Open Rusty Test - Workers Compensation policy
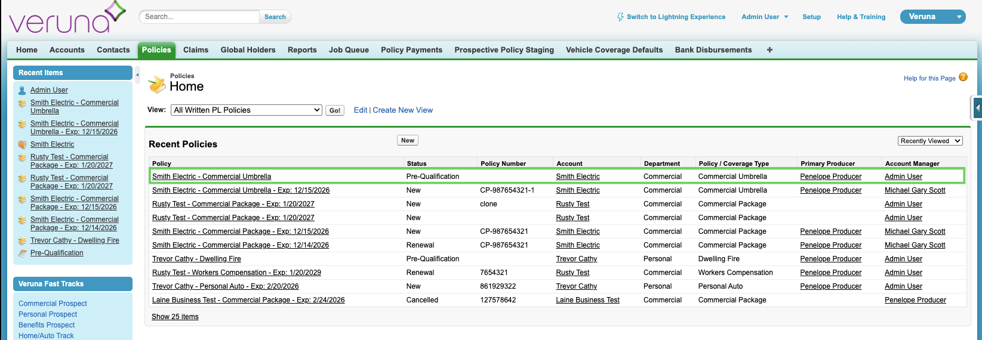The image size is (982, 340). tap(236, 273)
